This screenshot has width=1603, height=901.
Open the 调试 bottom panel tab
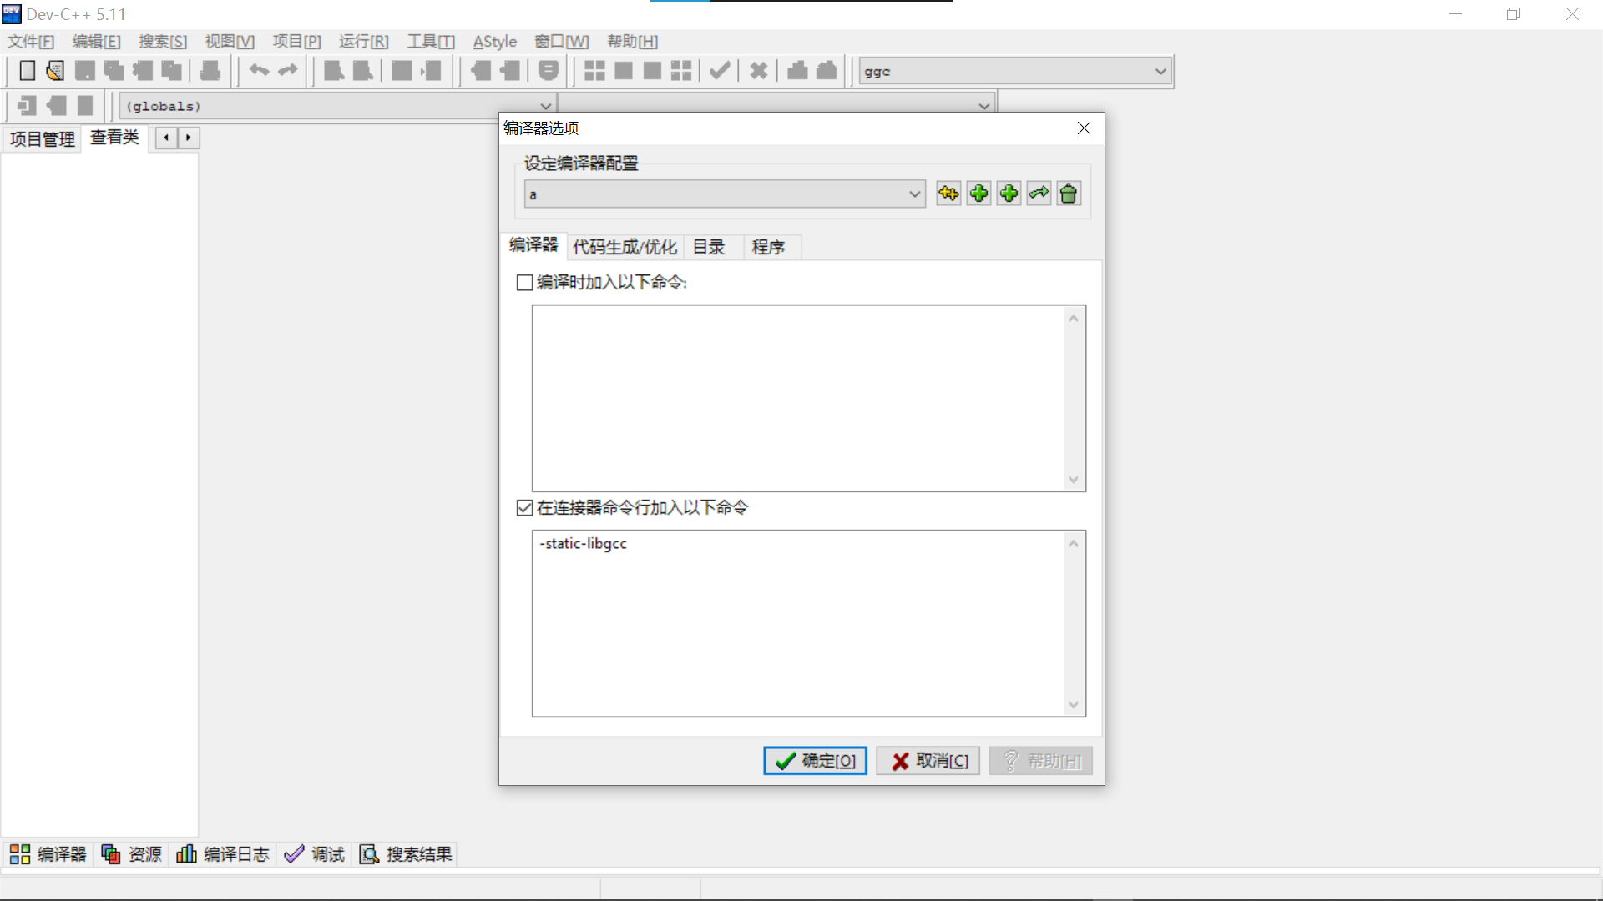[x=315, y=854]
